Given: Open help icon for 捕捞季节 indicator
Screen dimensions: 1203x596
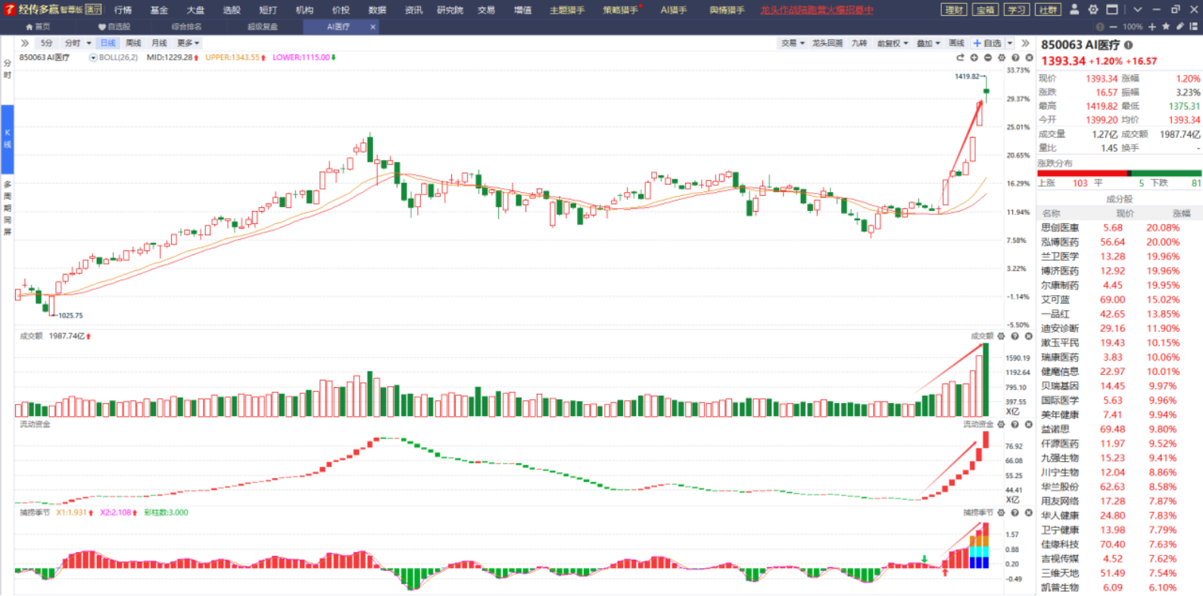Looking at the screenshot, I should pyautogui.click(x=1014, y=513).
